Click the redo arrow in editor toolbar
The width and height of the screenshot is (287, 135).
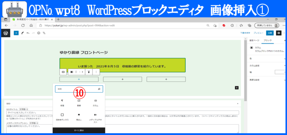(x=33, y=33)
